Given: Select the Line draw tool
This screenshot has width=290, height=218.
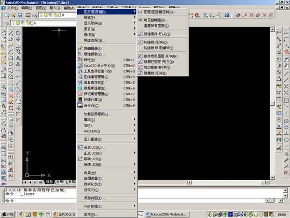Looking at the screenshot, I should tap(11, 33).
